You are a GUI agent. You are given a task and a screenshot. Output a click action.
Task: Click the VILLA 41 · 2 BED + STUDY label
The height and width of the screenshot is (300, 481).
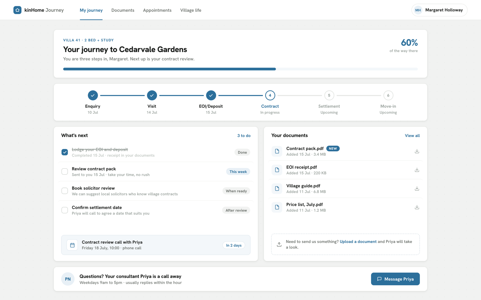tap(88, 40)
